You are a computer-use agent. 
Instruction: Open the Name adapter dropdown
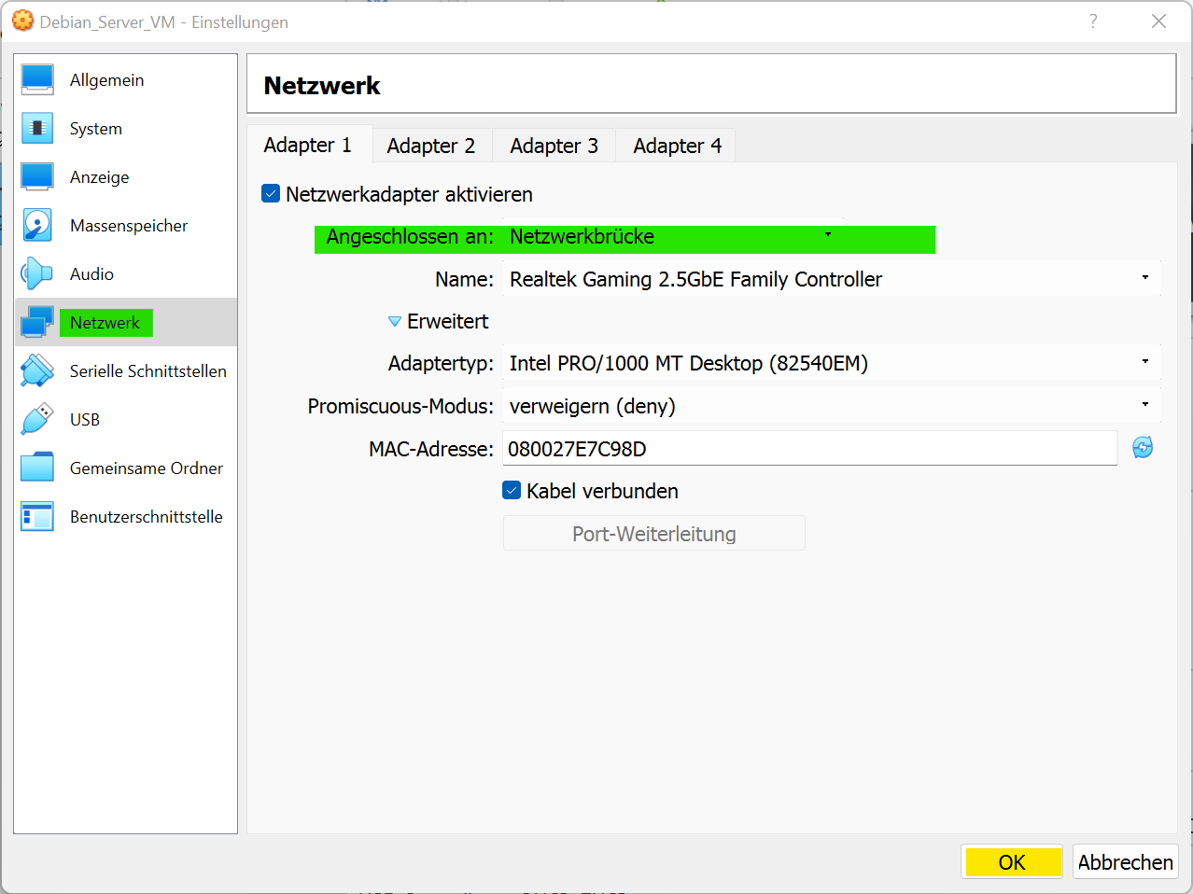pyautogui.click(x=832, y=279)
